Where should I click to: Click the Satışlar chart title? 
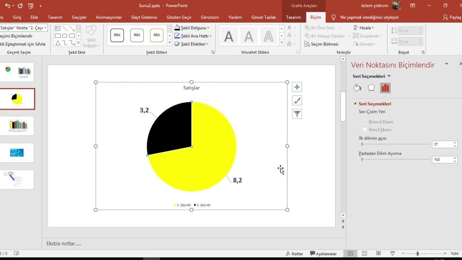[191, 88]
